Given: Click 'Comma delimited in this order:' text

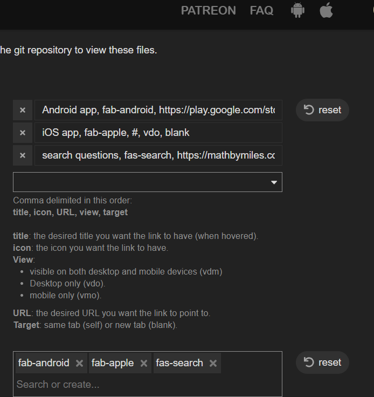Looking at the screenshot, I should (x=73, y=200).
